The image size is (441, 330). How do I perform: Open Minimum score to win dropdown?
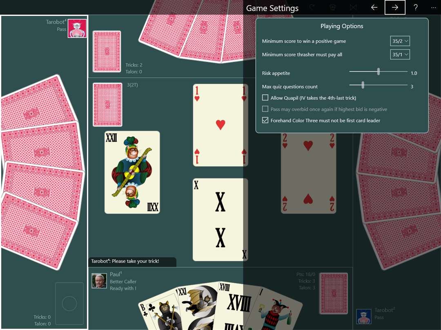tap(400, 41)
